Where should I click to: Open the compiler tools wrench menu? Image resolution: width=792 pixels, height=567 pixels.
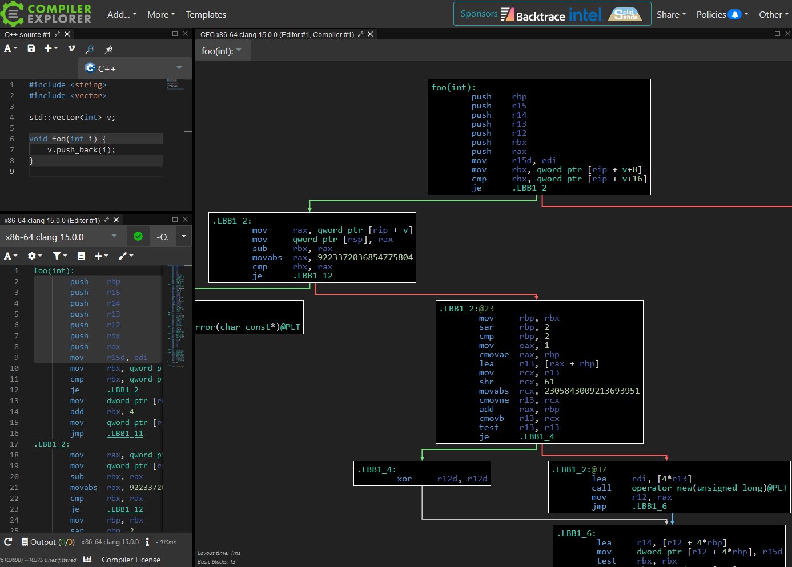tap(125, 256)
